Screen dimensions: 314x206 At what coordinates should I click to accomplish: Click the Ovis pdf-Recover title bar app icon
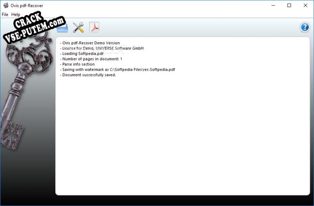pyautogui.click(x=6, y=5)
